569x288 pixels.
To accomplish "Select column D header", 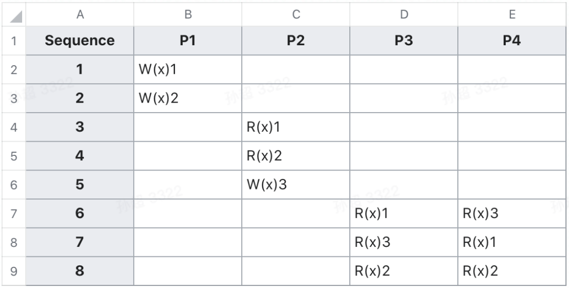I will [x=404, y=15].
